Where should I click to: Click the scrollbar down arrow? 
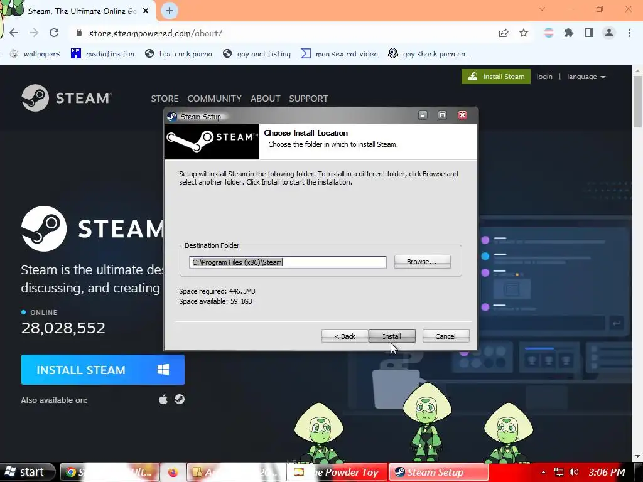pyautogui.click(x=638, y=456)
